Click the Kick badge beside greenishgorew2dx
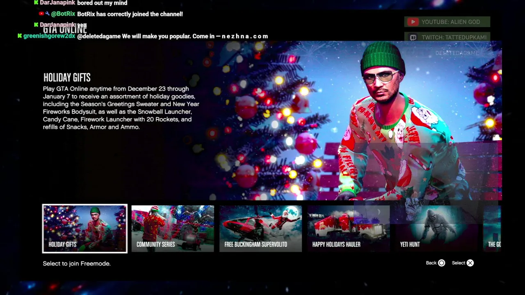525x295 pixels. tap(20, 36)
